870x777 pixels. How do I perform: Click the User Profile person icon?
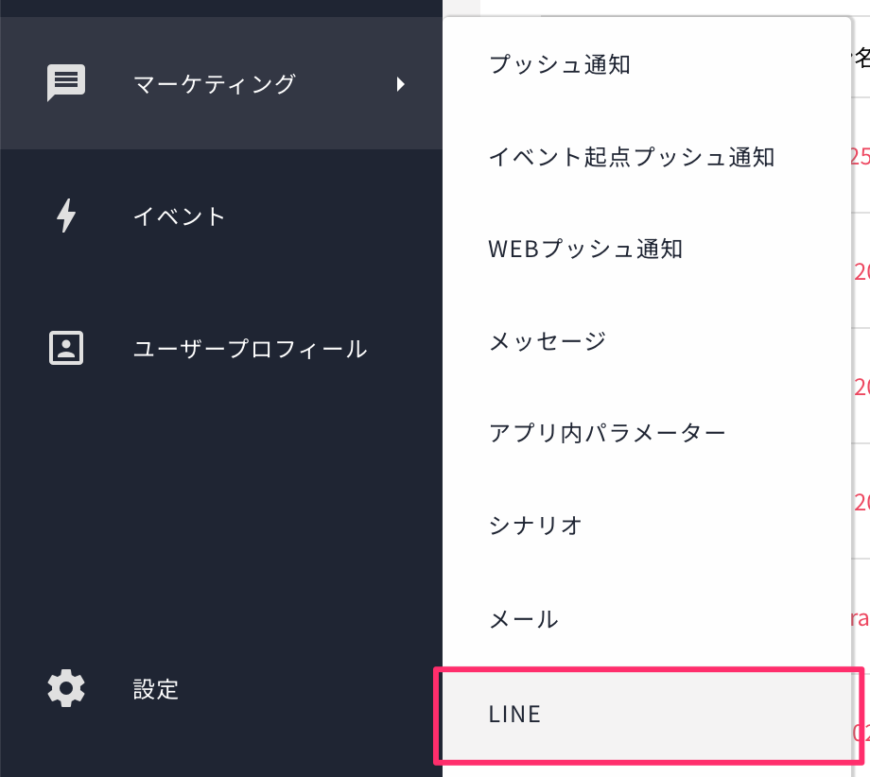66,348
